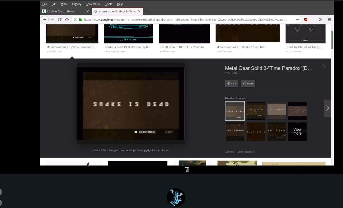
Task: Show site information via the info icon
Action: [x=76, y=20]
